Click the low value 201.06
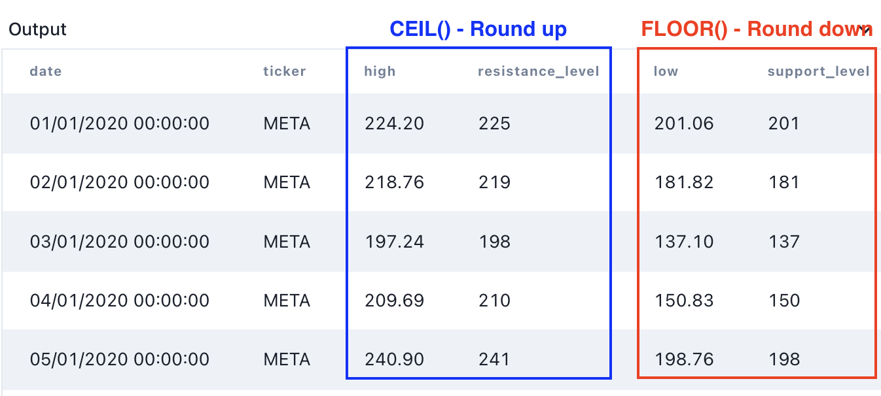 [684, 123]
